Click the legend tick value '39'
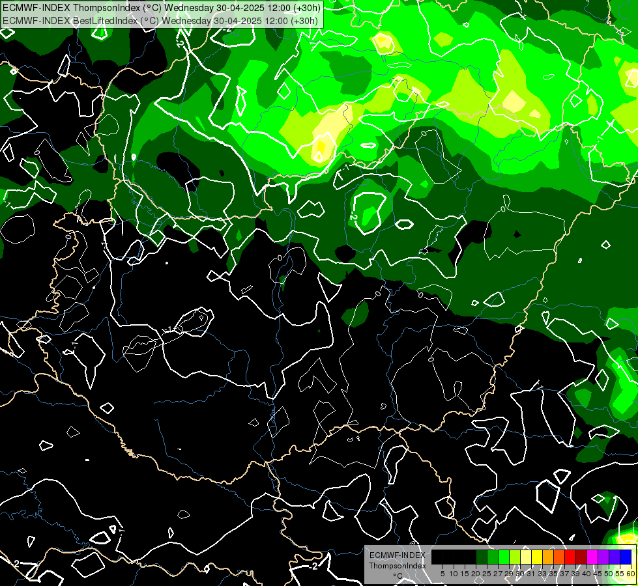Viewport: 638px width, 586px height. (x=575, y=574)
